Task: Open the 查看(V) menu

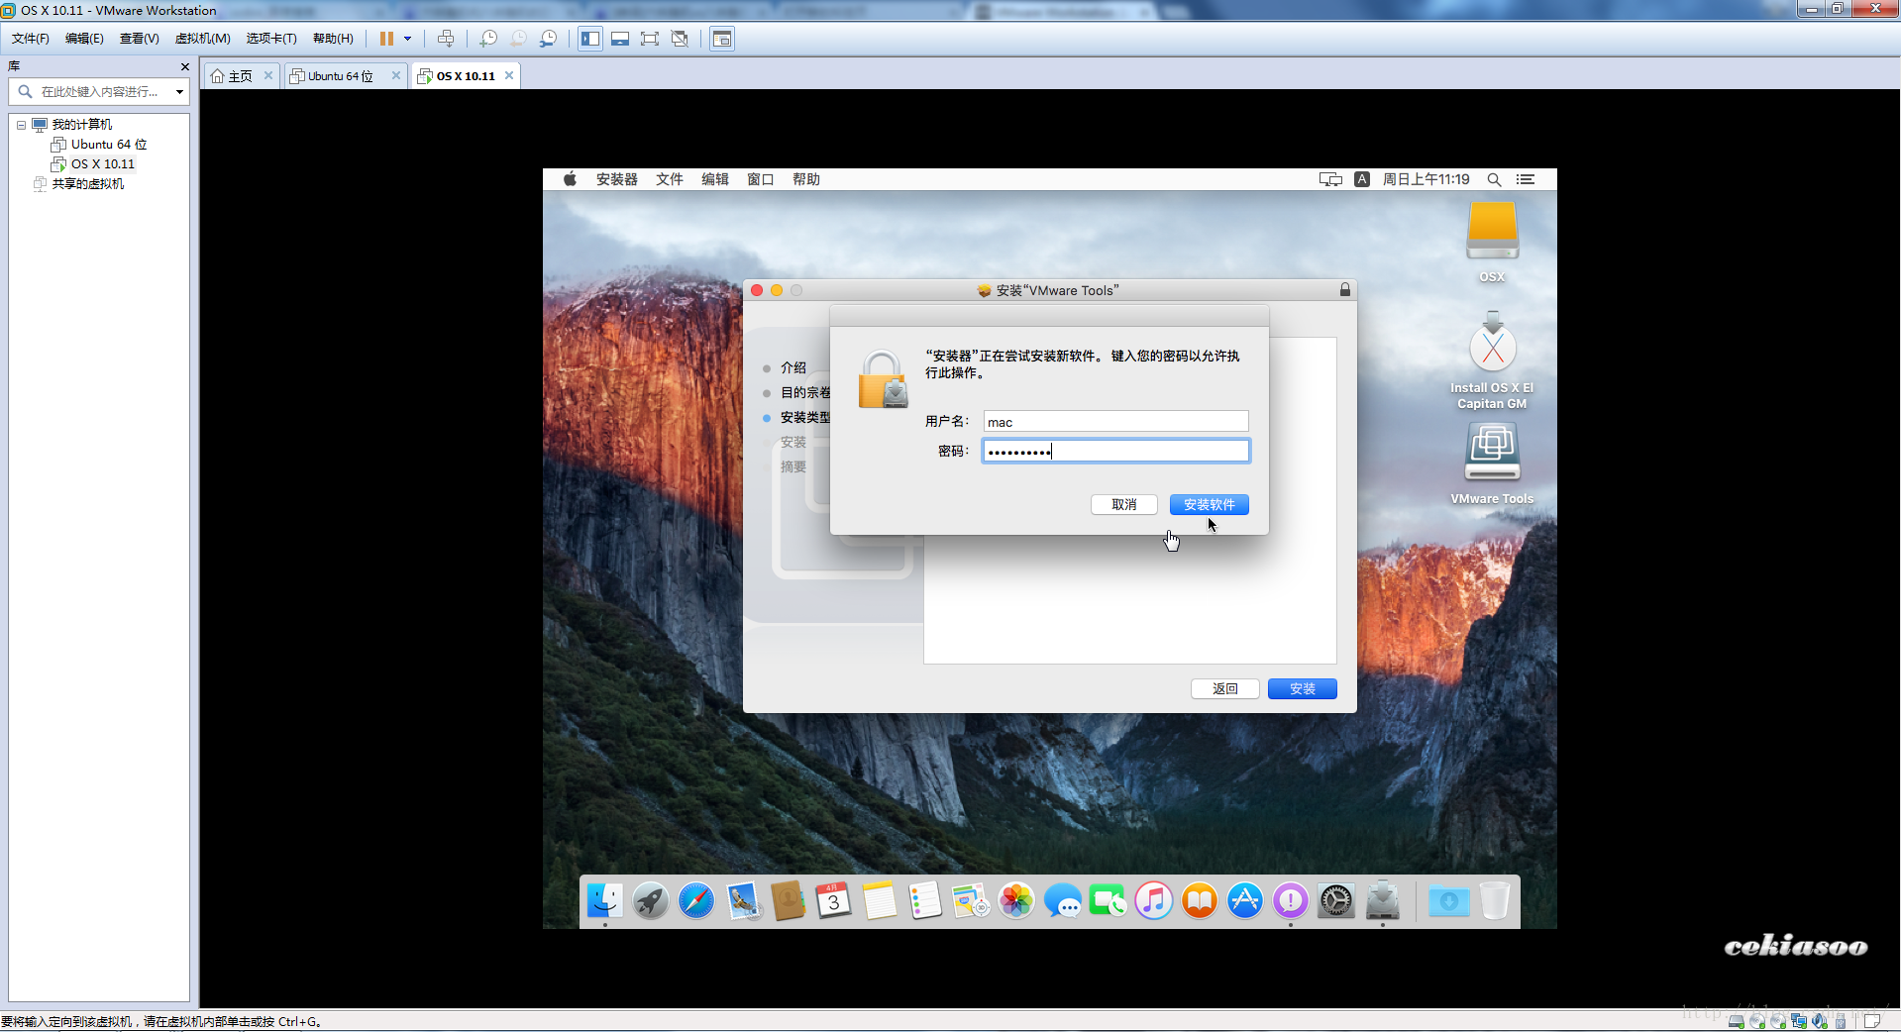Action: click(x=139, y=39)
